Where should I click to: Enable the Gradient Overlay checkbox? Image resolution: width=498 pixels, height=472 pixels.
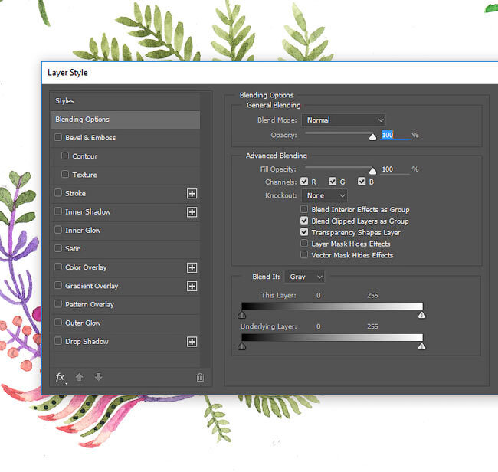pyautogui.click(x=58, y=285)
